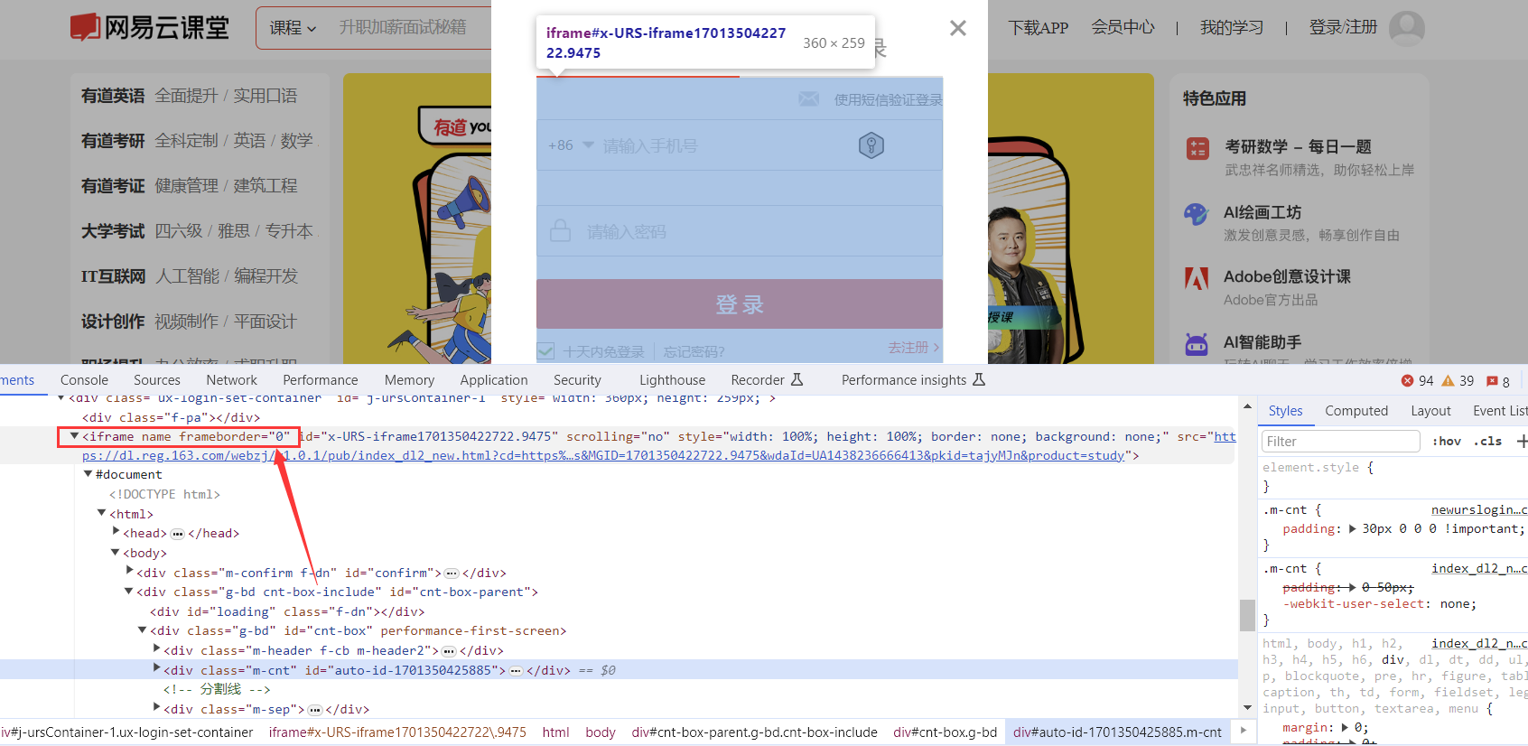Image resolution: width=1528 pixels, height=746 pixels.
Task: Open the Lighthouse tab
Action: (x=673, y=380)
